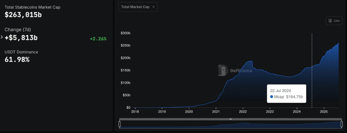Click the 2022 x-axis label
The image size is (347, 133).
243,112
